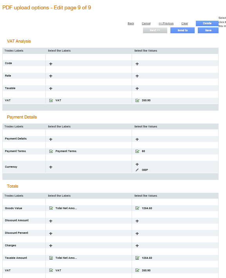Screen dimensions: 226x278
Task: Click the 'Discount Percent' Tradex label
Action: (x=16, y=233)
